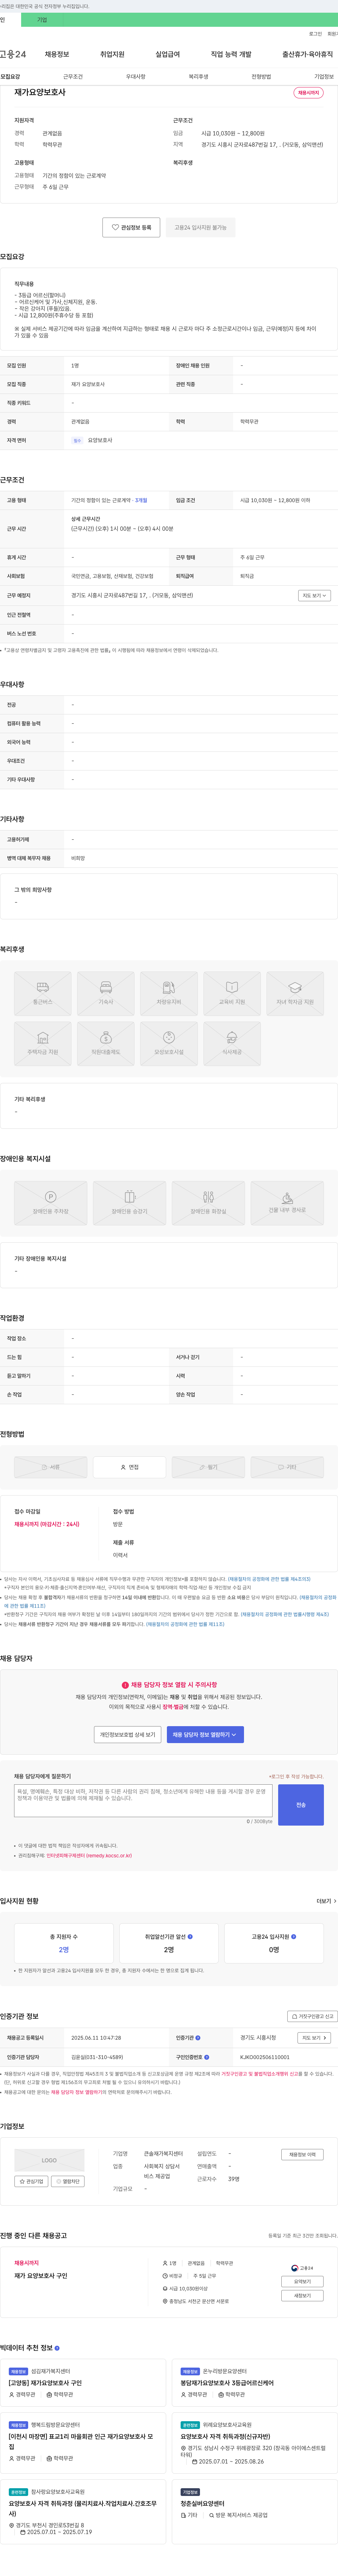
Task: Click the 건물 내부 경사로 icon
Action: 287,1203
